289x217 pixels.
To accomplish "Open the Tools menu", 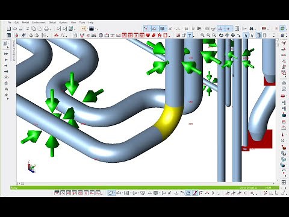I will tap(82, 22).
